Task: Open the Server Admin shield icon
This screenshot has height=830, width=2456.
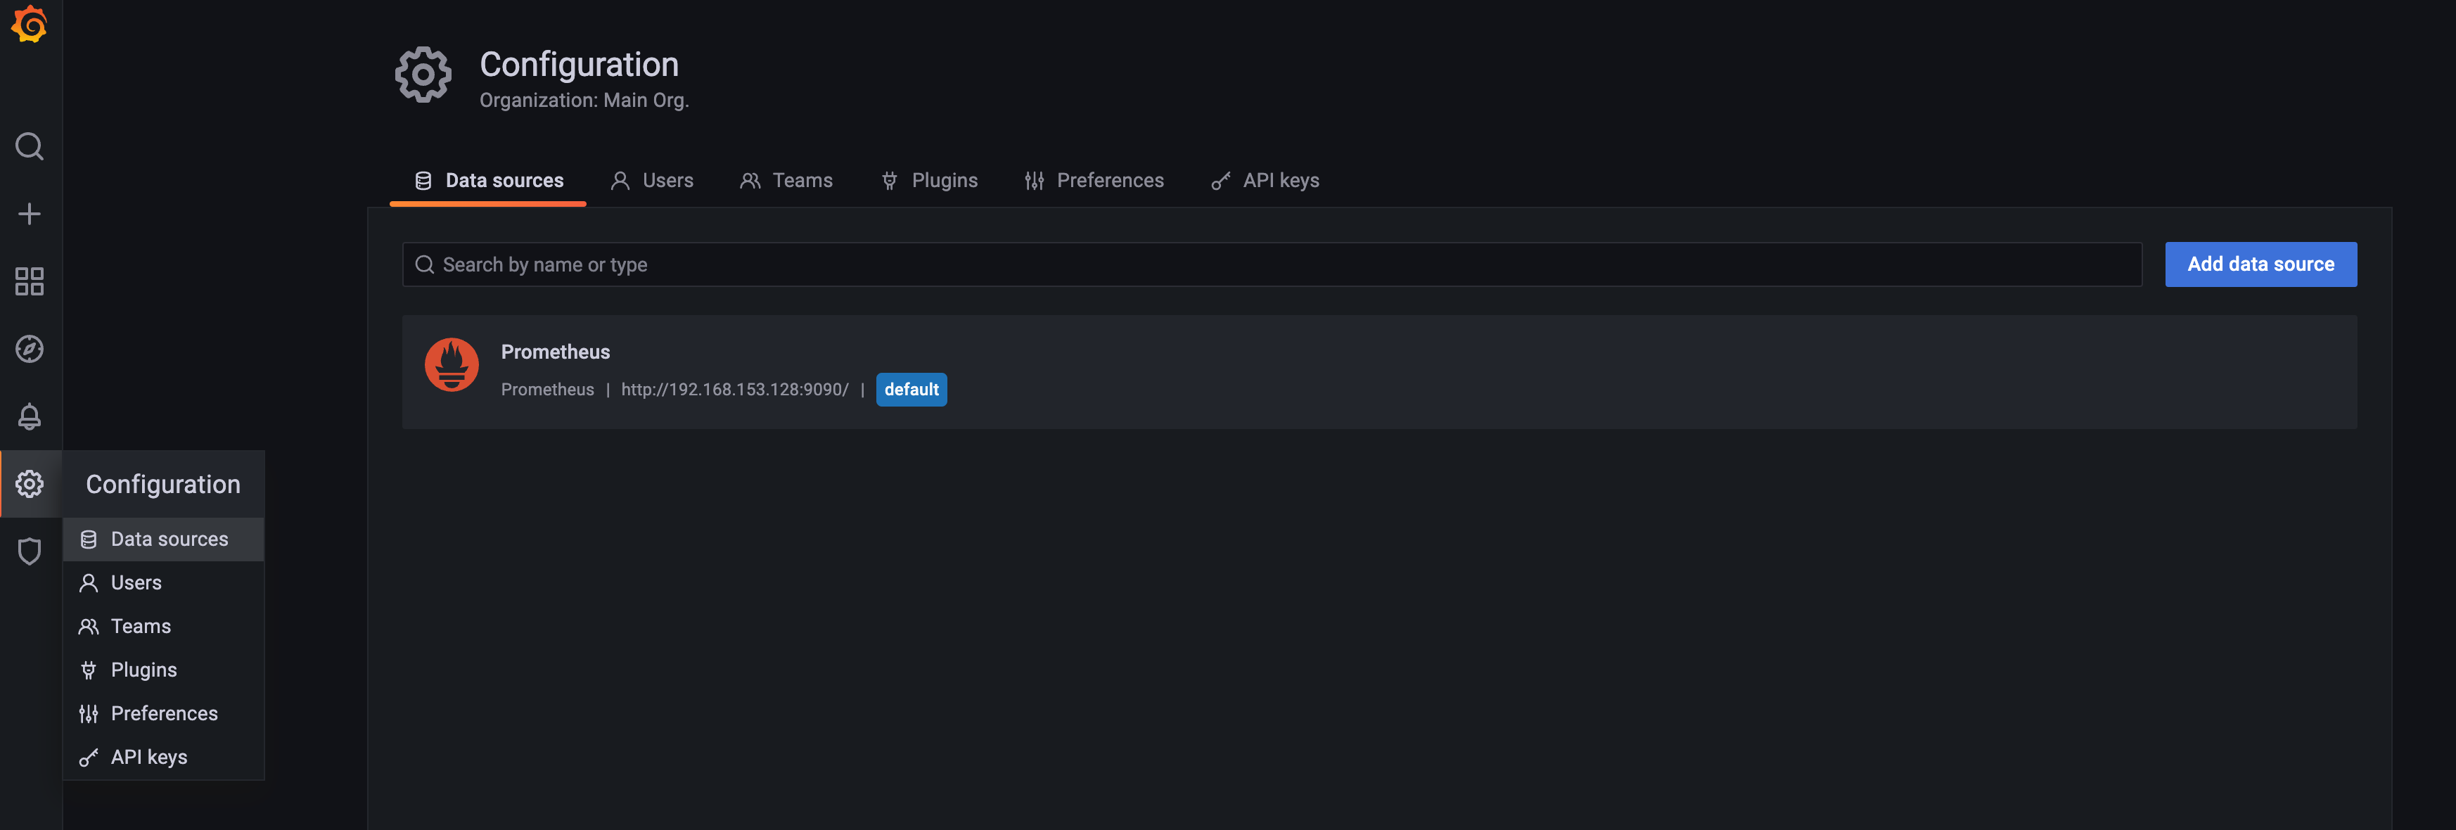Action: point(30,551)
